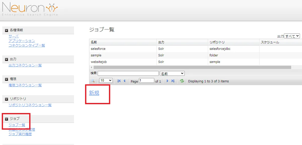Collapse the 各種情報 section arrow
The image size is (302, 145).
coord(7,30)
